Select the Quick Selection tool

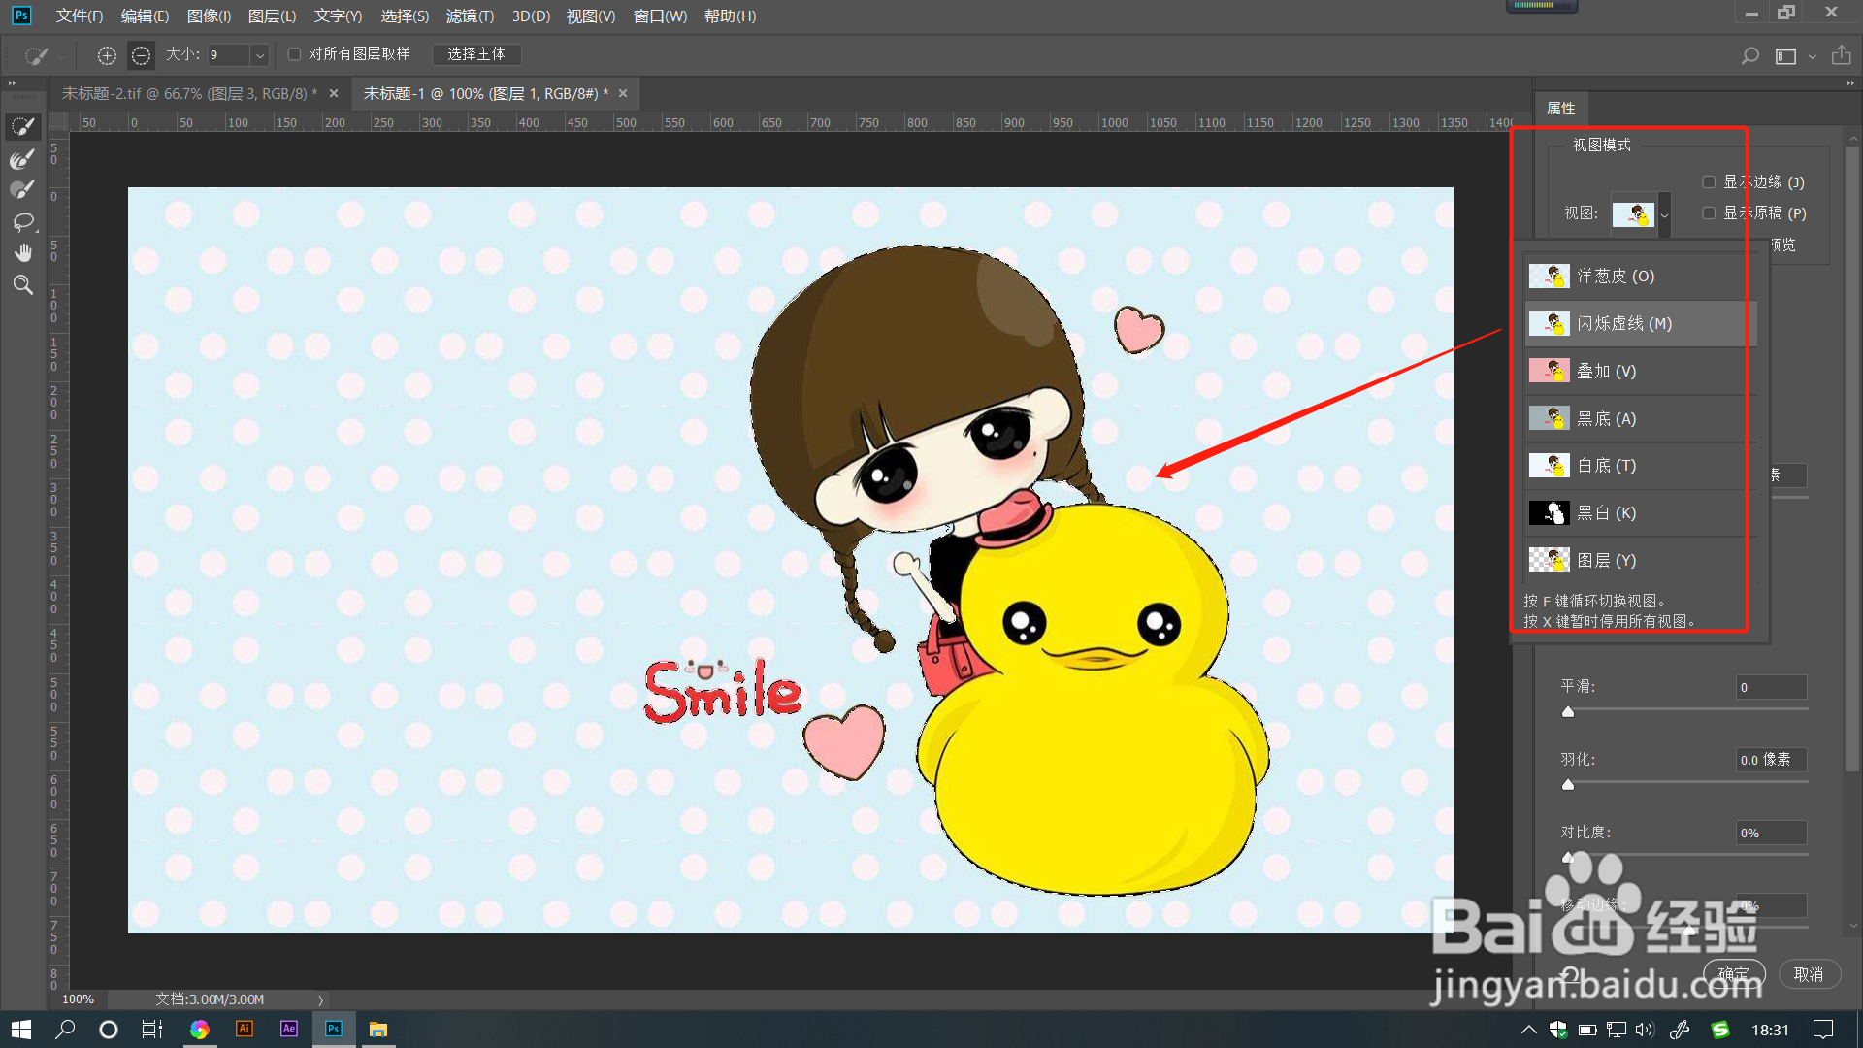click(22, 126)
